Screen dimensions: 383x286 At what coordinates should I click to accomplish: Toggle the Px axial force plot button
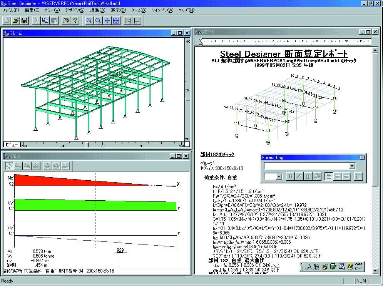[x=27, y=166]
